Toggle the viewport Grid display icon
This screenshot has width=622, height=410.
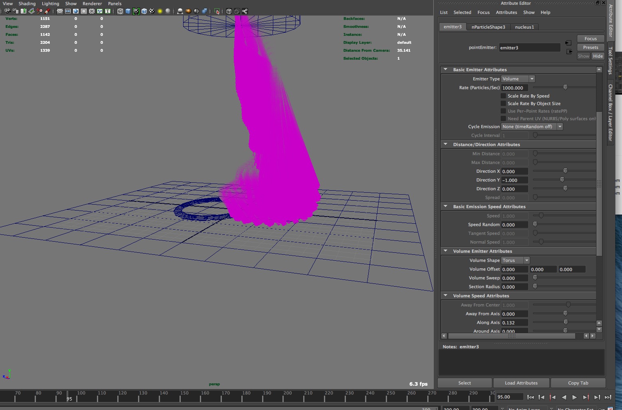click(x=60, y=11)
